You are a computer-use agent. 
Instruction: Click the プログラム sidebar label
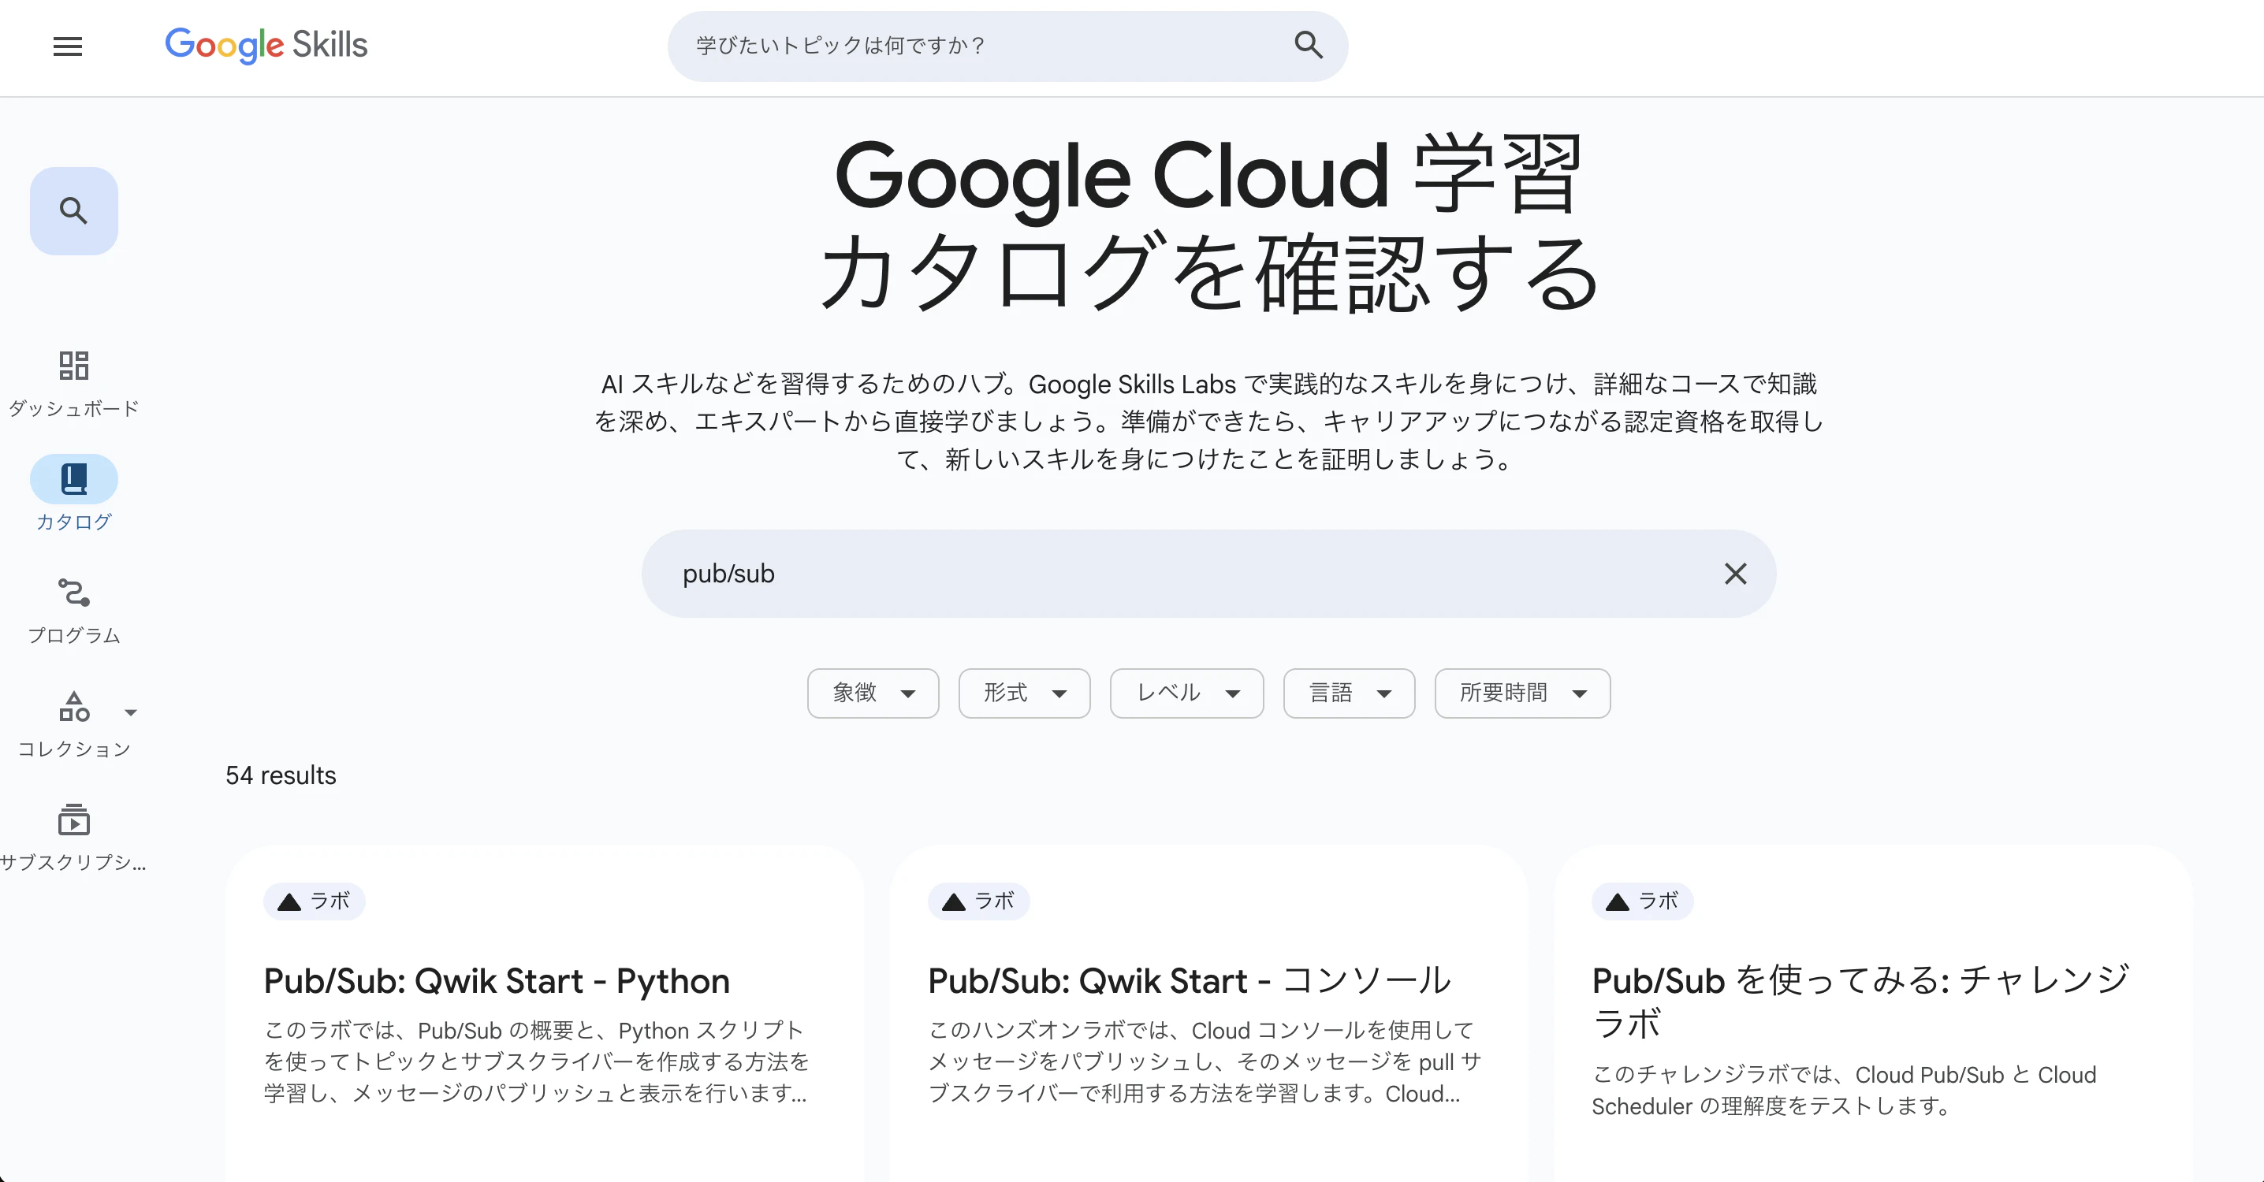(74, 635)
